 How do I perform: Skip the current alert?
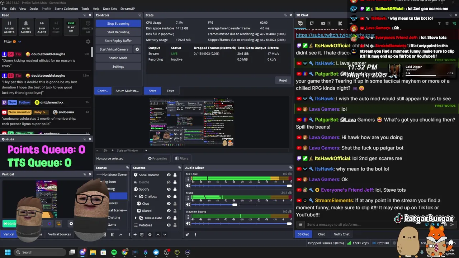point(42,27)
